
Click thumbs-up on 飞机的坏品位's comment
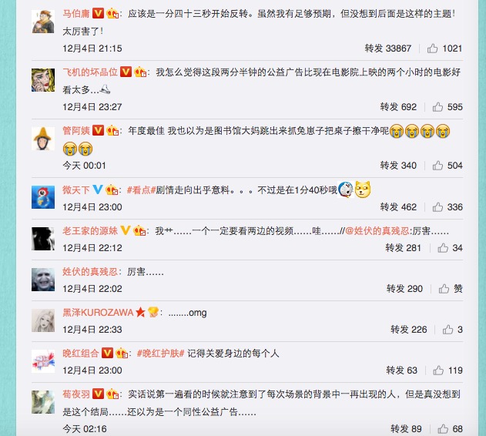click(x=437, y=107)
